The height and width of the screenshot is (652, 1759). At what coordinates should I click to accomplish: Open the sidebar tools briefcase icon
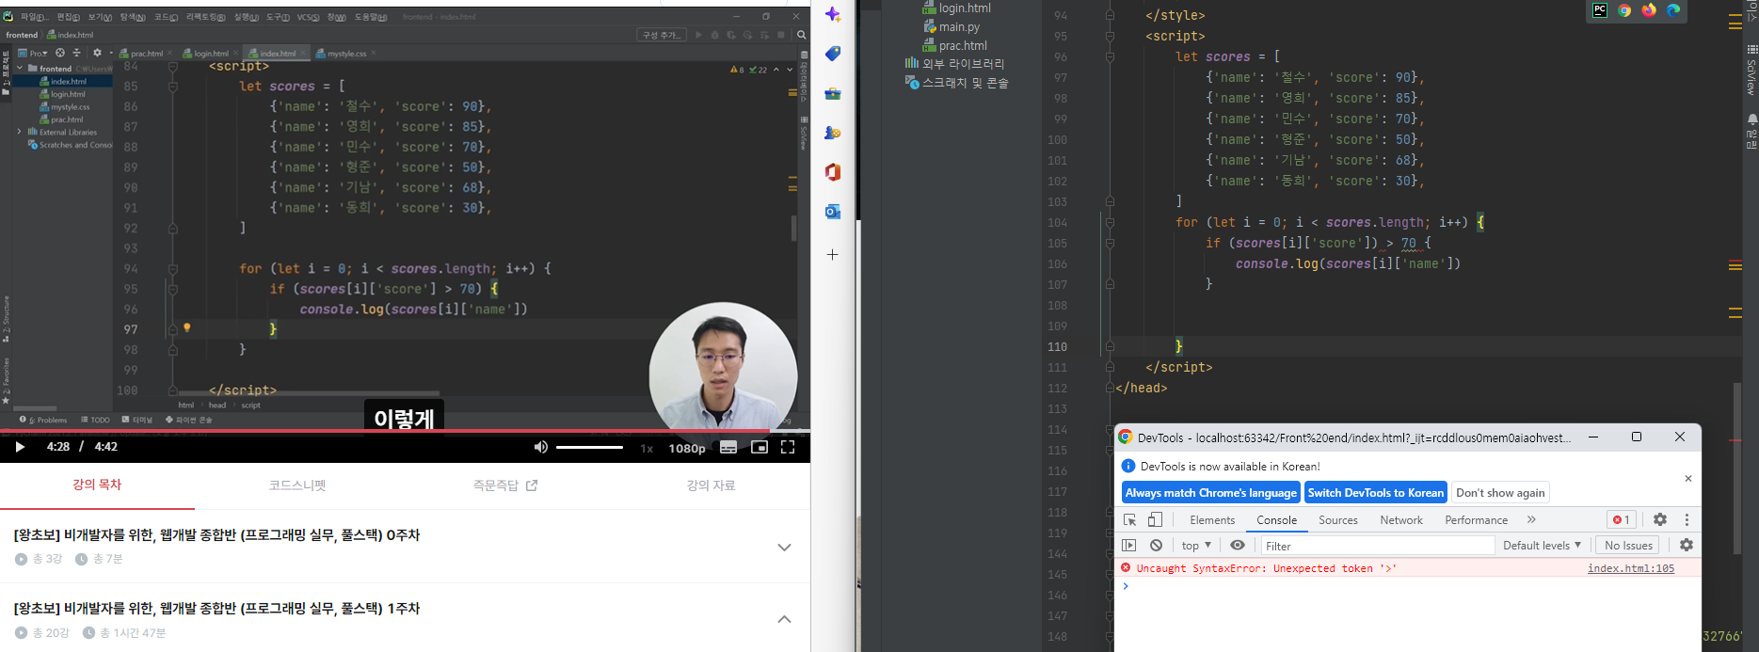pyautogui.click(x=833, y=93)
